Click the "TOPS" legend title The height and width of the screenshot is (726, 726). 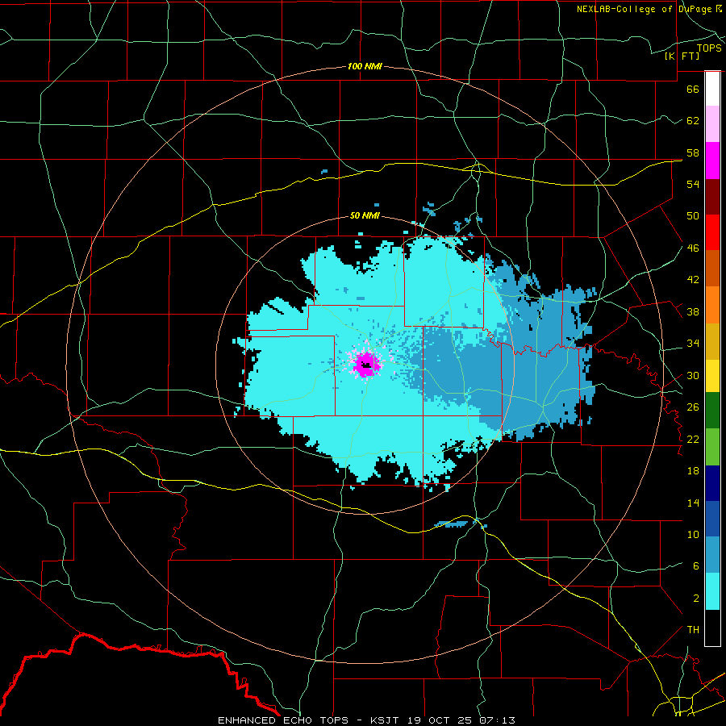click(x=709, y=48)
